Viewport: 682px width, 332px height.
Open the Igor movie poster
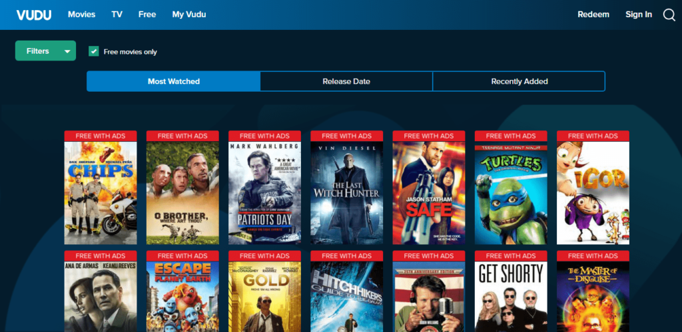pos(593,192)
